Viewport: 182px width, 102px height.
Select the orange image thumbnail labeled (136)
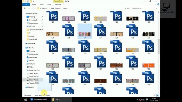(x=148, y=65)
